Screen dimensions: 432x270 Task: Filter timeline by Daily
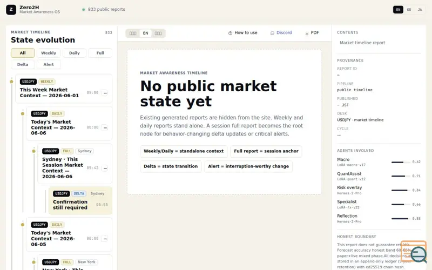coord(75,53)
